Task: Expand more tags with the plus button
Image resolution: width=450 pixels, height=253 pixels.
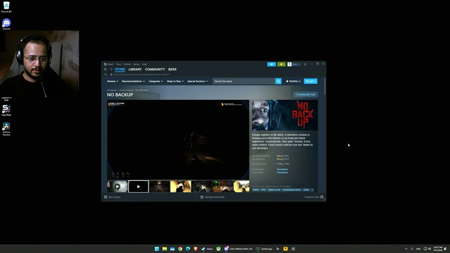Action: click(x=312, y=190)
